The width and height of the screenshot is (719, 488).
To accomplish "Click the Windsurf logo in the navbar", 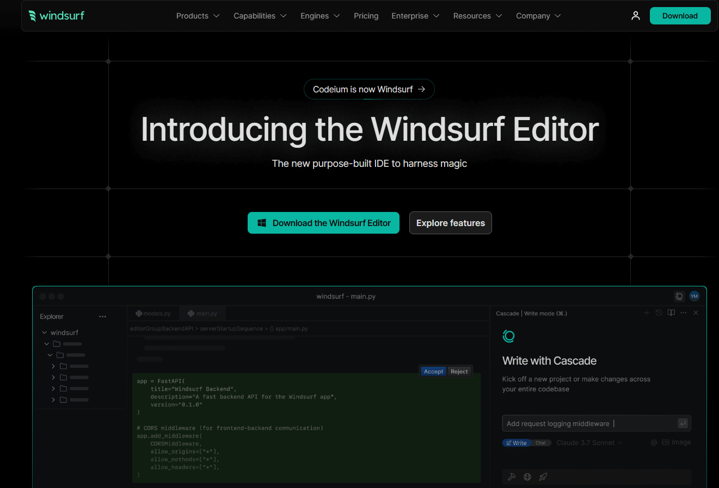I will (x=57, y=16).
